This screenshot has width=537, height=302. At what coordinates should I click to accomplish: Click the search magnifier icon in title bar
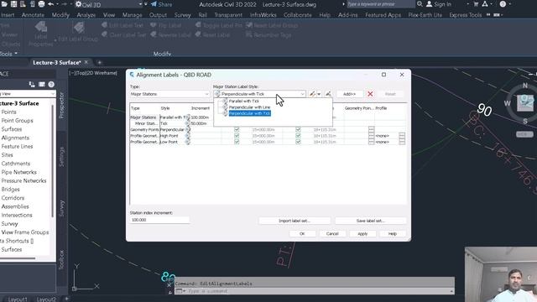(420, 4)
